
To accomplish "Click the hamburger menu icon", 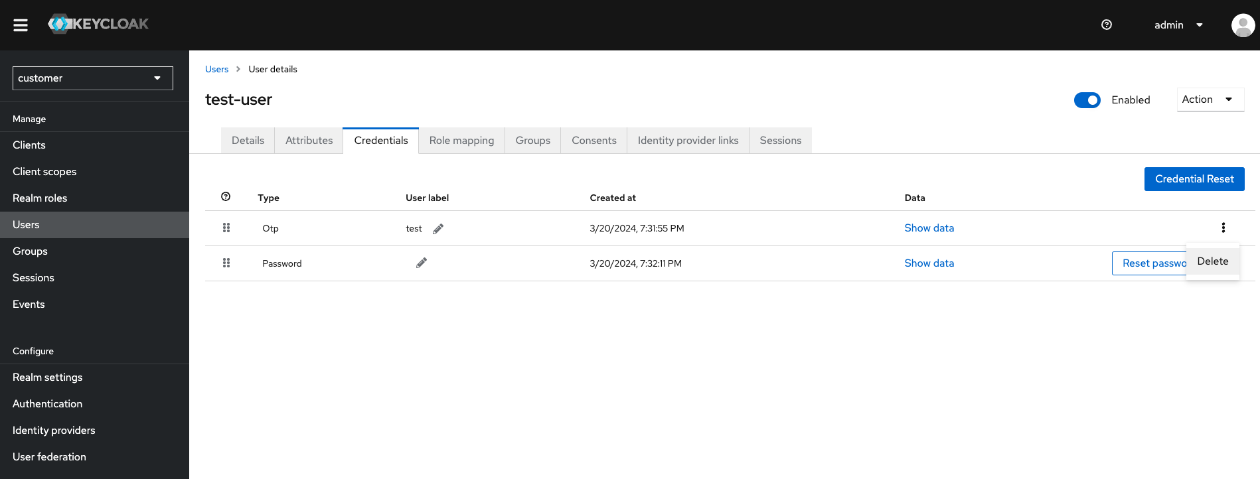I will [x=21, y=25].
